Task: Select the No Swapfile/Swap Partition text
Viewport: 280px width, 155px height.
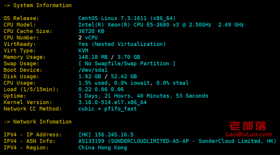Action: (x=127, y=63)
